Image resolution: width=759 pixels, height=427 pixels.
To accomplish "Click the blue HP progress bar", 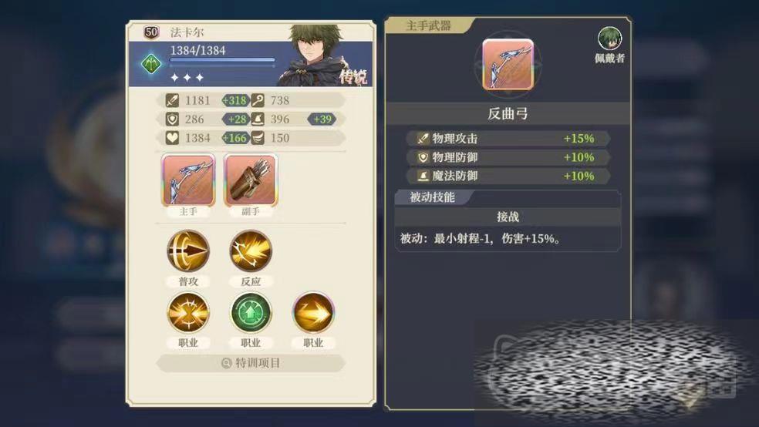I will tap(222, 60).
